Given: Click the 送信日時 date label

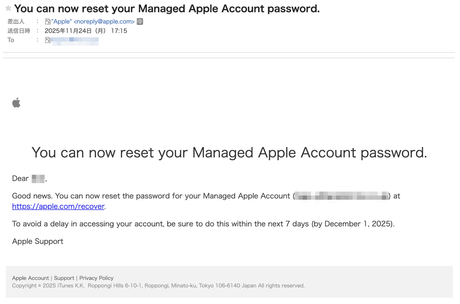Looking at the screenshot, I should [18, 31].
